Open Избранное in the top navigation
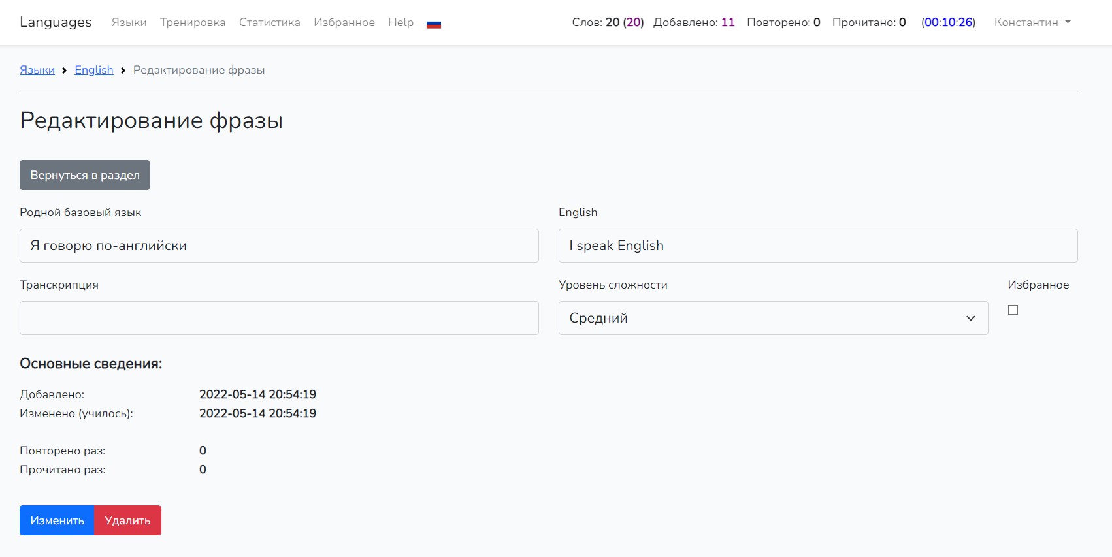Viewport: 1112px width, 557px height. tap(344, 22)
